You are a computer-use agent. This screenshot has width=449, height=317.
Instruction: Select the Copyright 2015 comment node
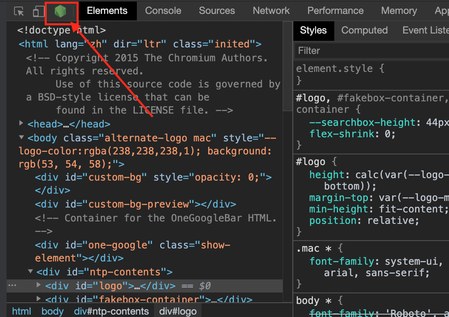pos(153,84)
